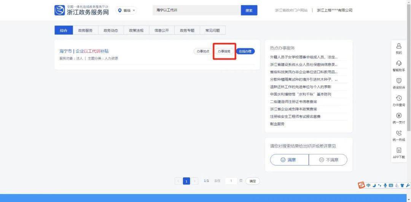Rate the search results as 满意
This screenshot has height=202, width=411.
coord(289,159)
